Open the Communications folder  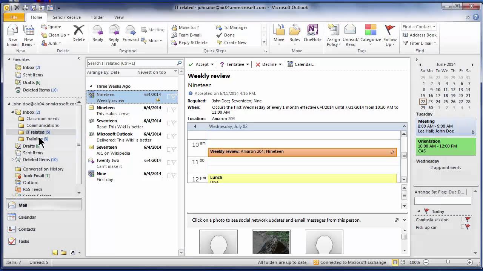42,125
